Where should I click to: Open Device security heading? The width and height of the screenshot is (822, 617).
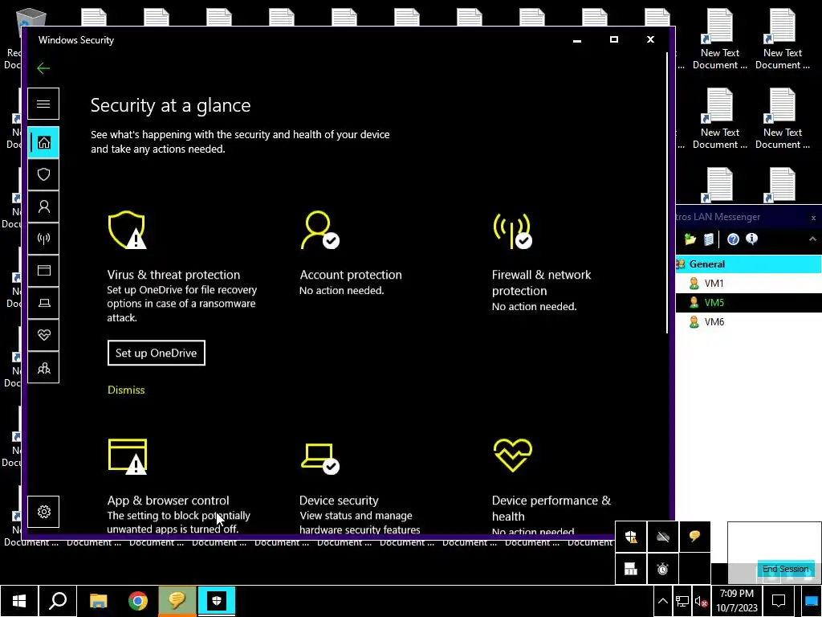[x=339, y=500]
